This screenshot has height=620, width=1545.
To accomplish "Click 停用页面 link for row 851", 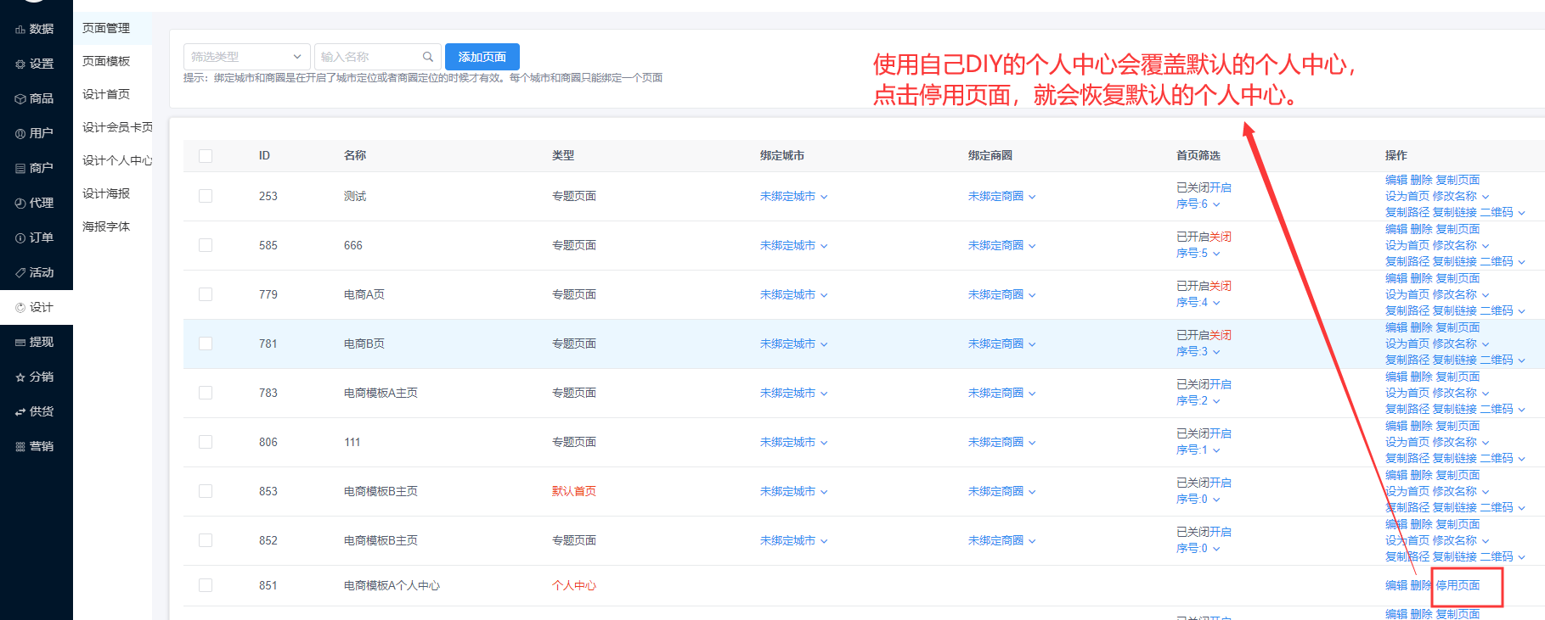I will [x=1458, y=585].
